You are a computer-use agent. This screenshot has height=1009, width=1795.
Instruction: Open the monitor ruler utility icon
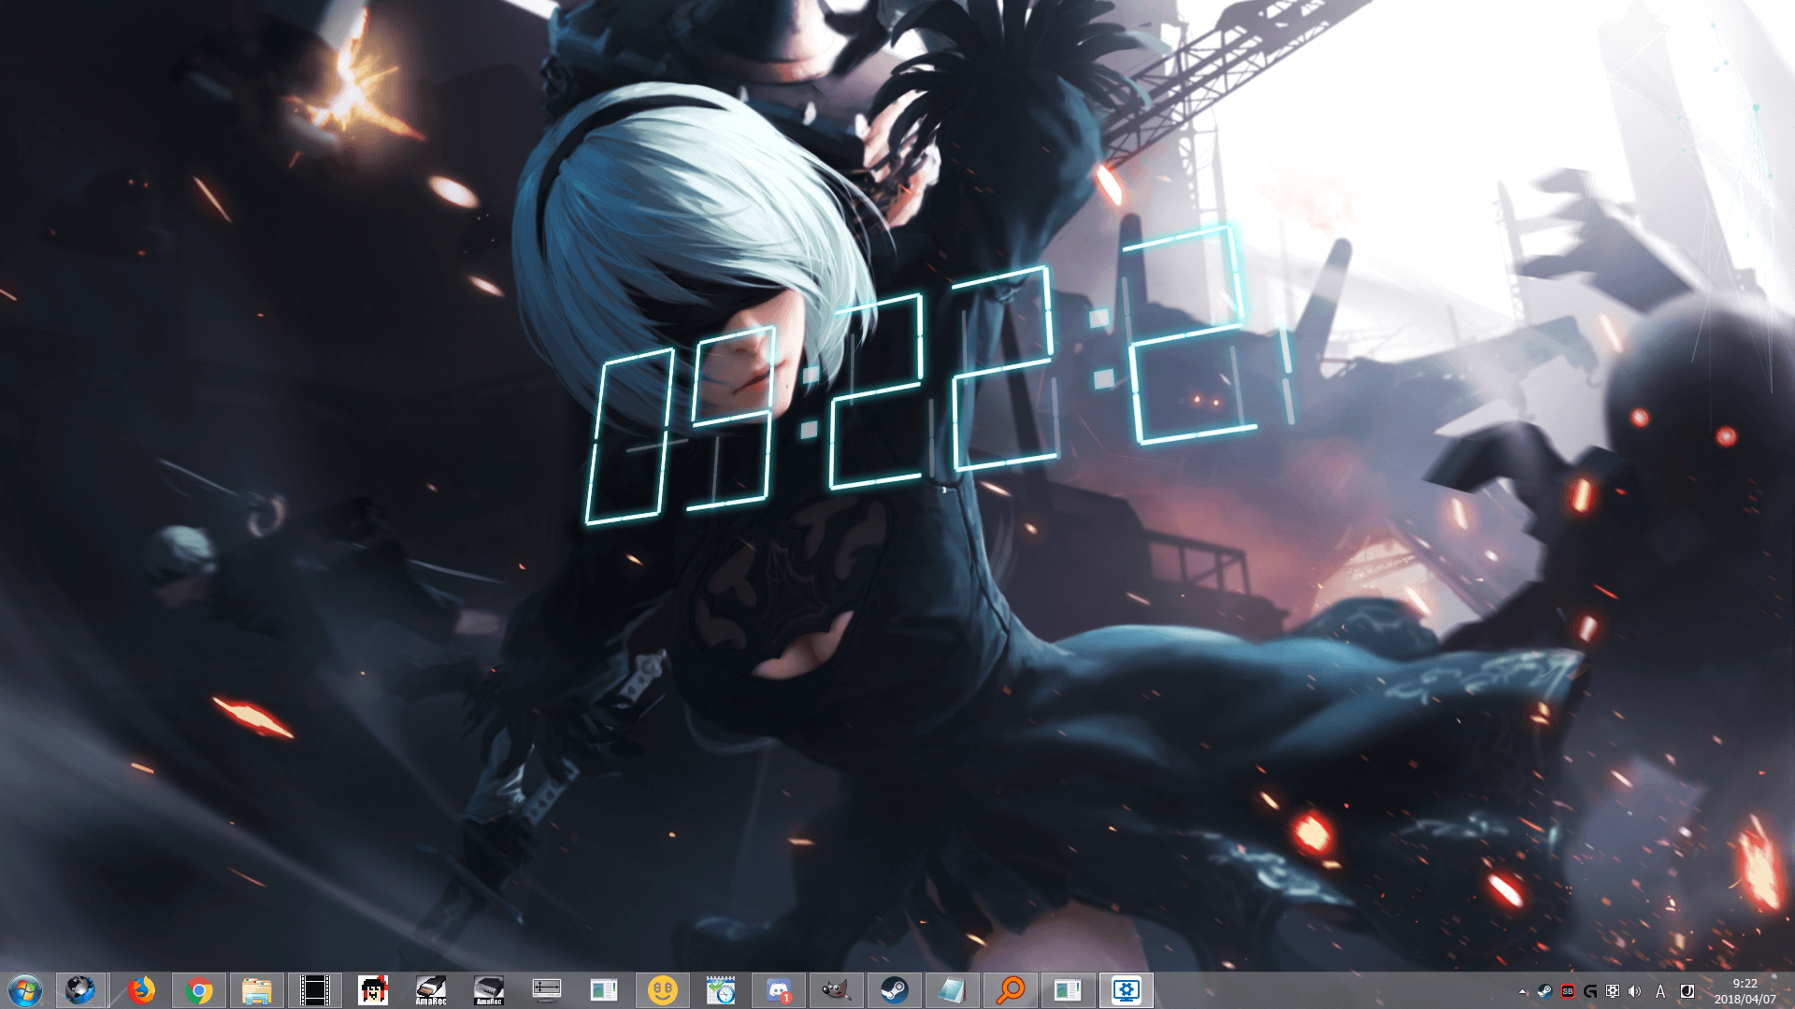(x=547, y=990)
